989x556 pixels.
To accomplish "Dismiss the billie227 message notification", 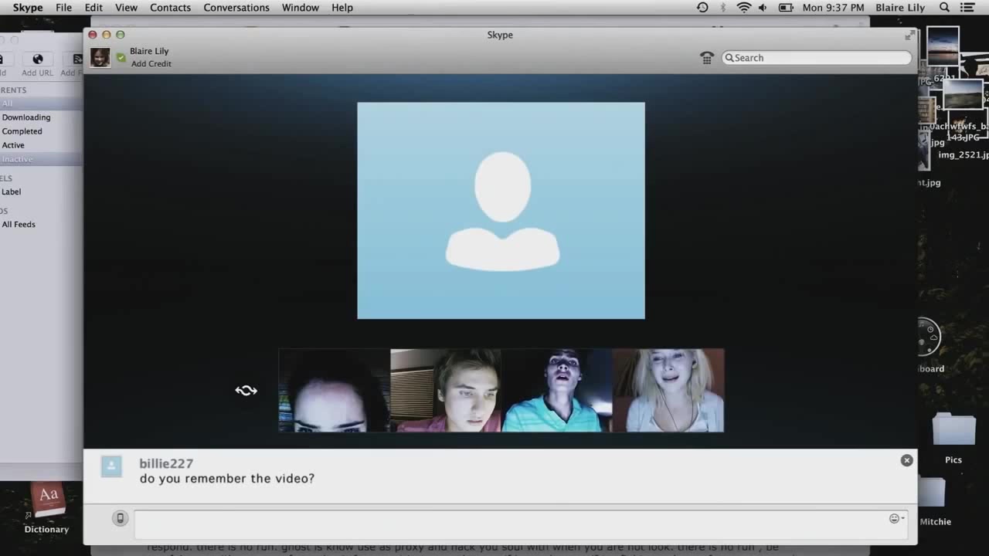I will [906, 460].
